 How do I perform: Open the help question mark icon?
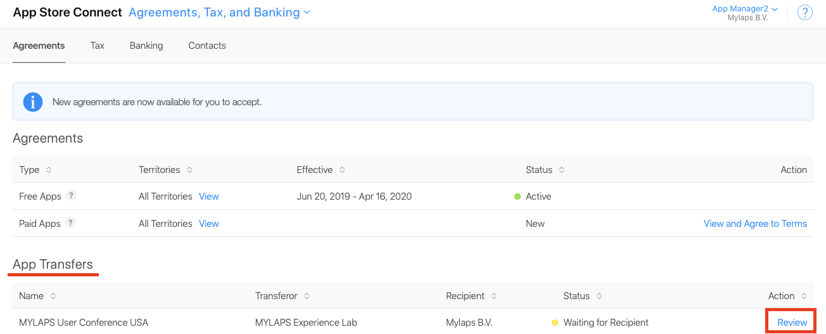804,13
